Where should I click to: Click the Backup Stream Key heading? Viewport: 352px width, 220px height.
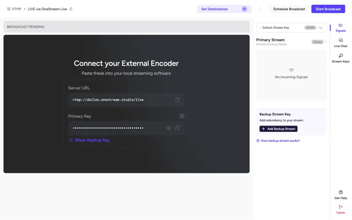275,114
